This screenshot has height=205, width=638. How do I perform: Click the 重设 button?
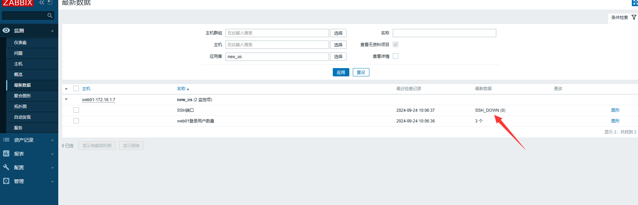(361, 72)
